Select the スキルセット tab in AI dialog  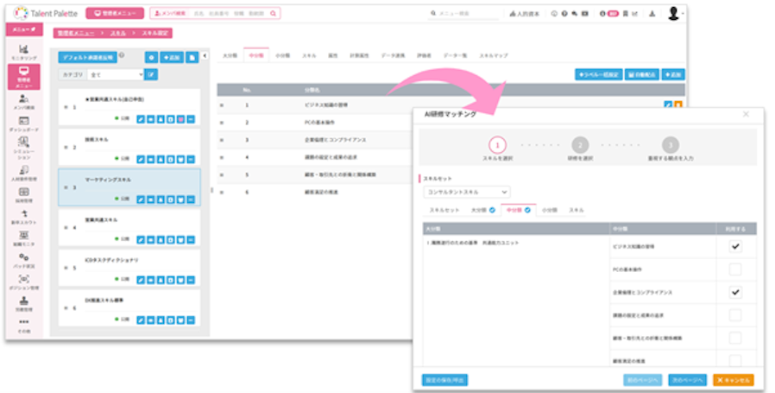tap(444, 211)
